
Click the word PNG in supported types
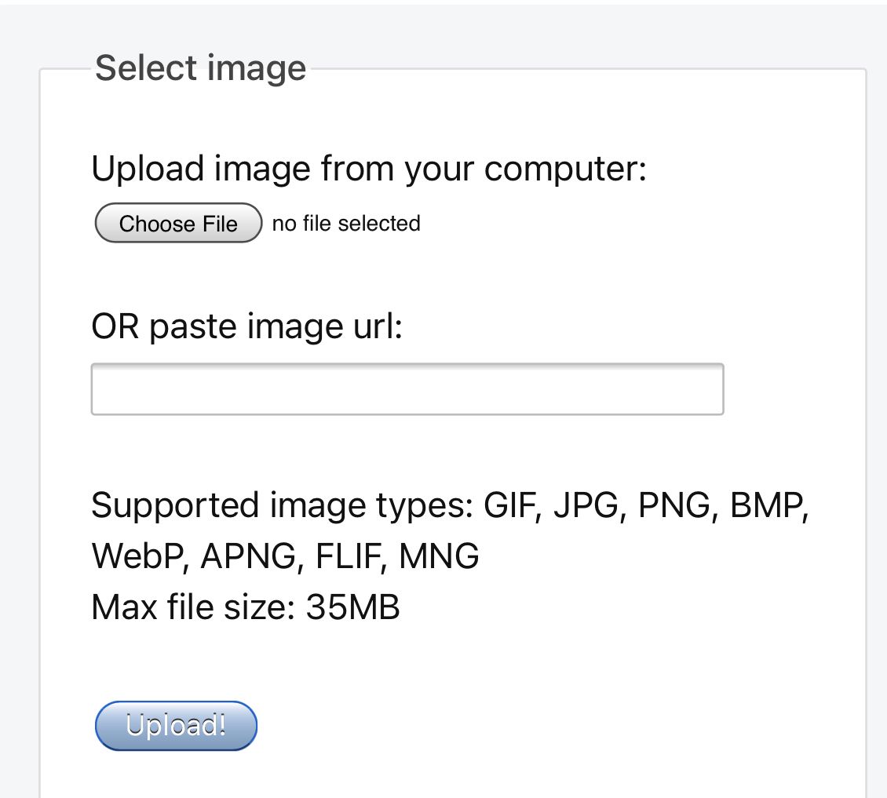tap(674, 505)
